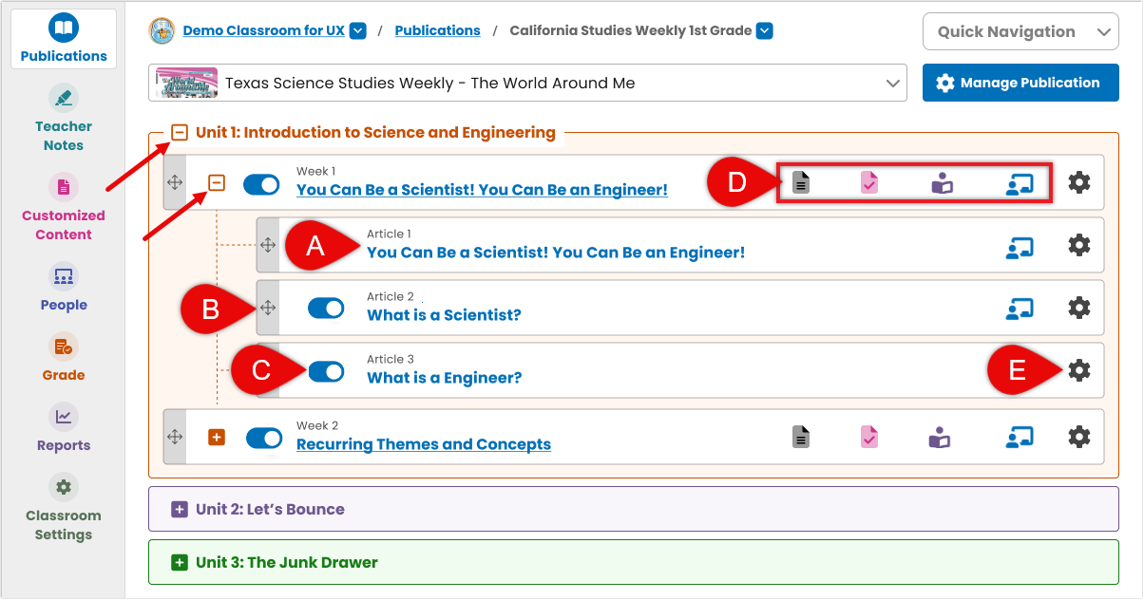Open the Article 1 You Can Be a Scientist link
Viewport: 1144px width, 600px height.
click(556, 253)
